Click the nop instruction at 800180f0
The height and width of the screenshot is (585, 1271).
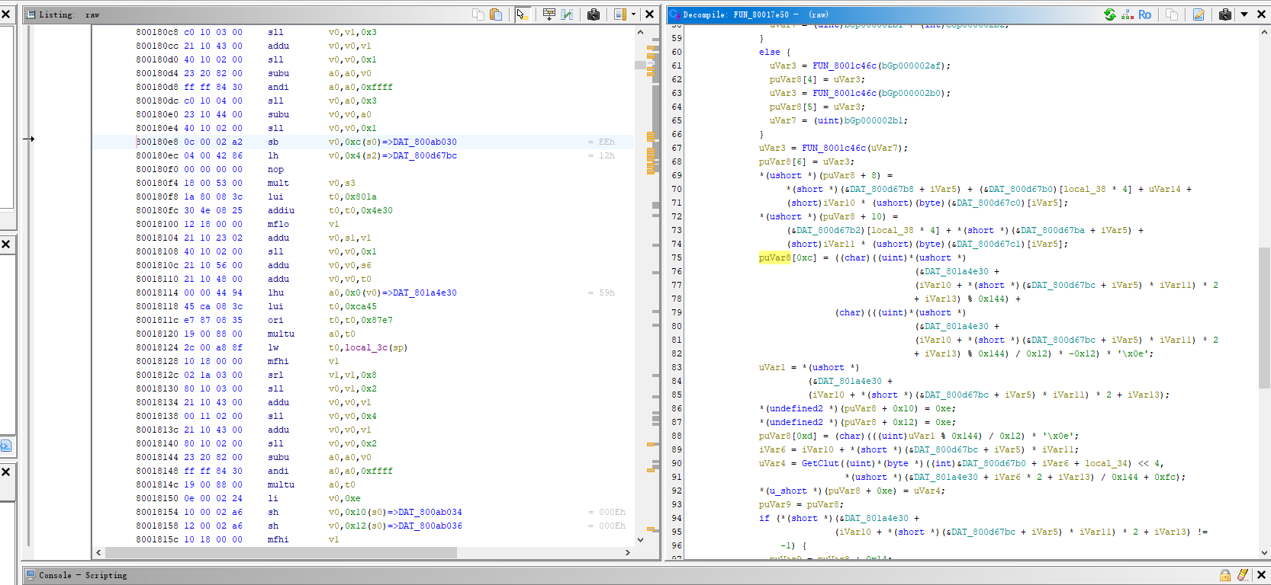click(x=275, y=169)
